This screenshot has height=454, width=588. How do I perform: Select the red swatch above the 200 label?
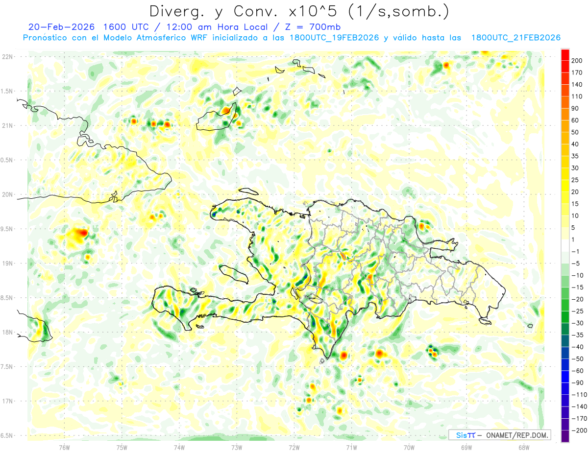pyautogui.click(x=565, y=55)
